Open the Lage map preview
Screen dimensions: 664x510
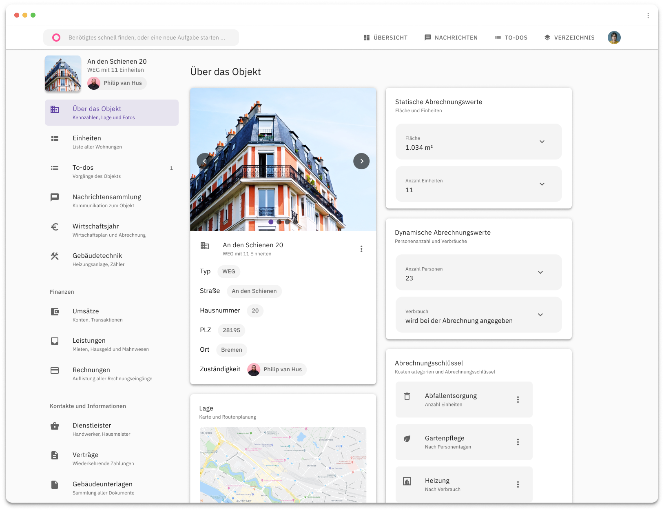point(283,464)
